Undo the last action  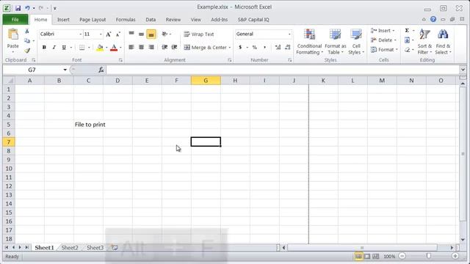[27, 8]
